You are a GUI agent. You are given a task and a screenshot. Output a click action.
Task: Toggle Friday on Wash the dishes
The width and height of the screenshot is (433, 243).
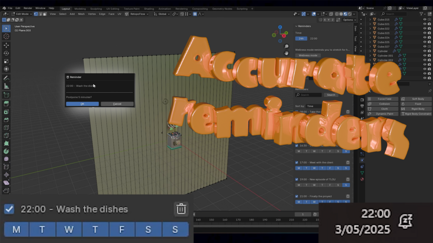click(x=122, y=230)
